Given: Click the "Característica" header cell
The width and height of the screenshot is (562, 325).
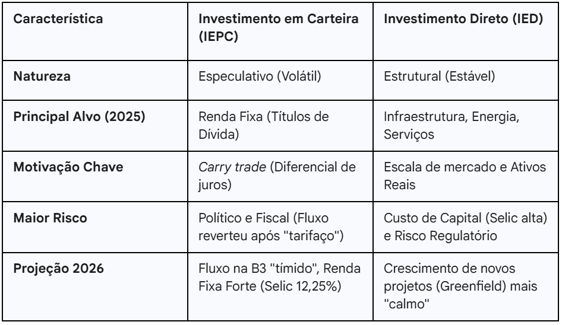Looking at the screenshot, I should 58,19.
